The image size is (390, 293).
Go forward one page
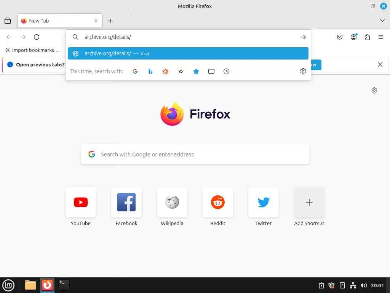pyautogui.click(x=23, y=37)
